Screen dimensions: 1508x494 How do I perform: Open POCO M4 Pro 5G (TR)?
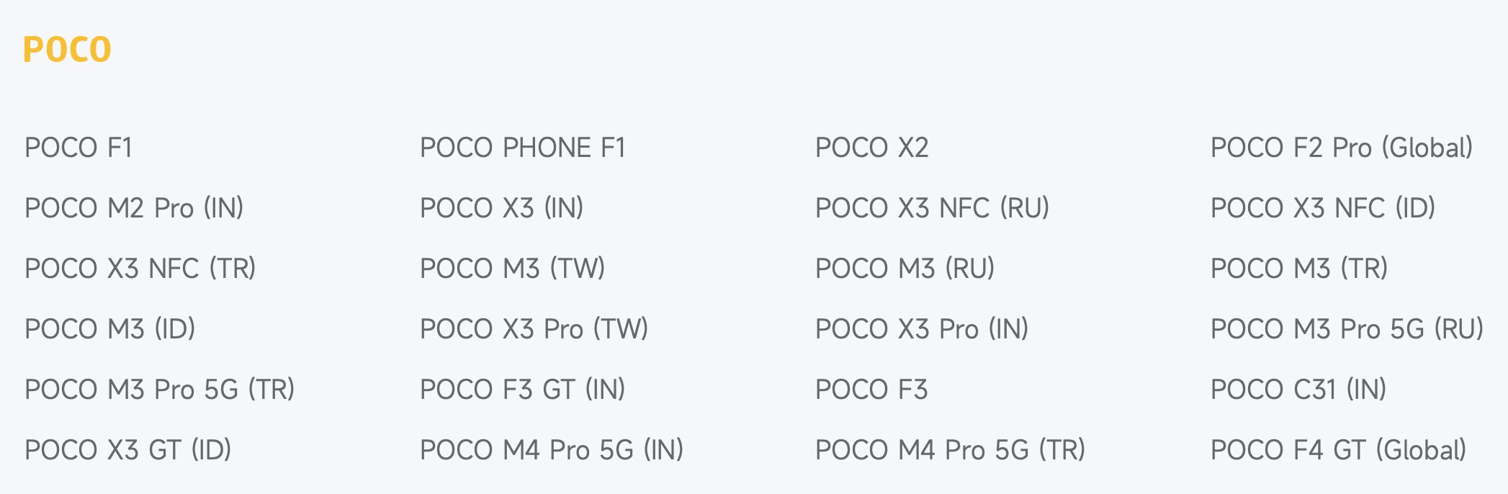click(x=950, y=450)
